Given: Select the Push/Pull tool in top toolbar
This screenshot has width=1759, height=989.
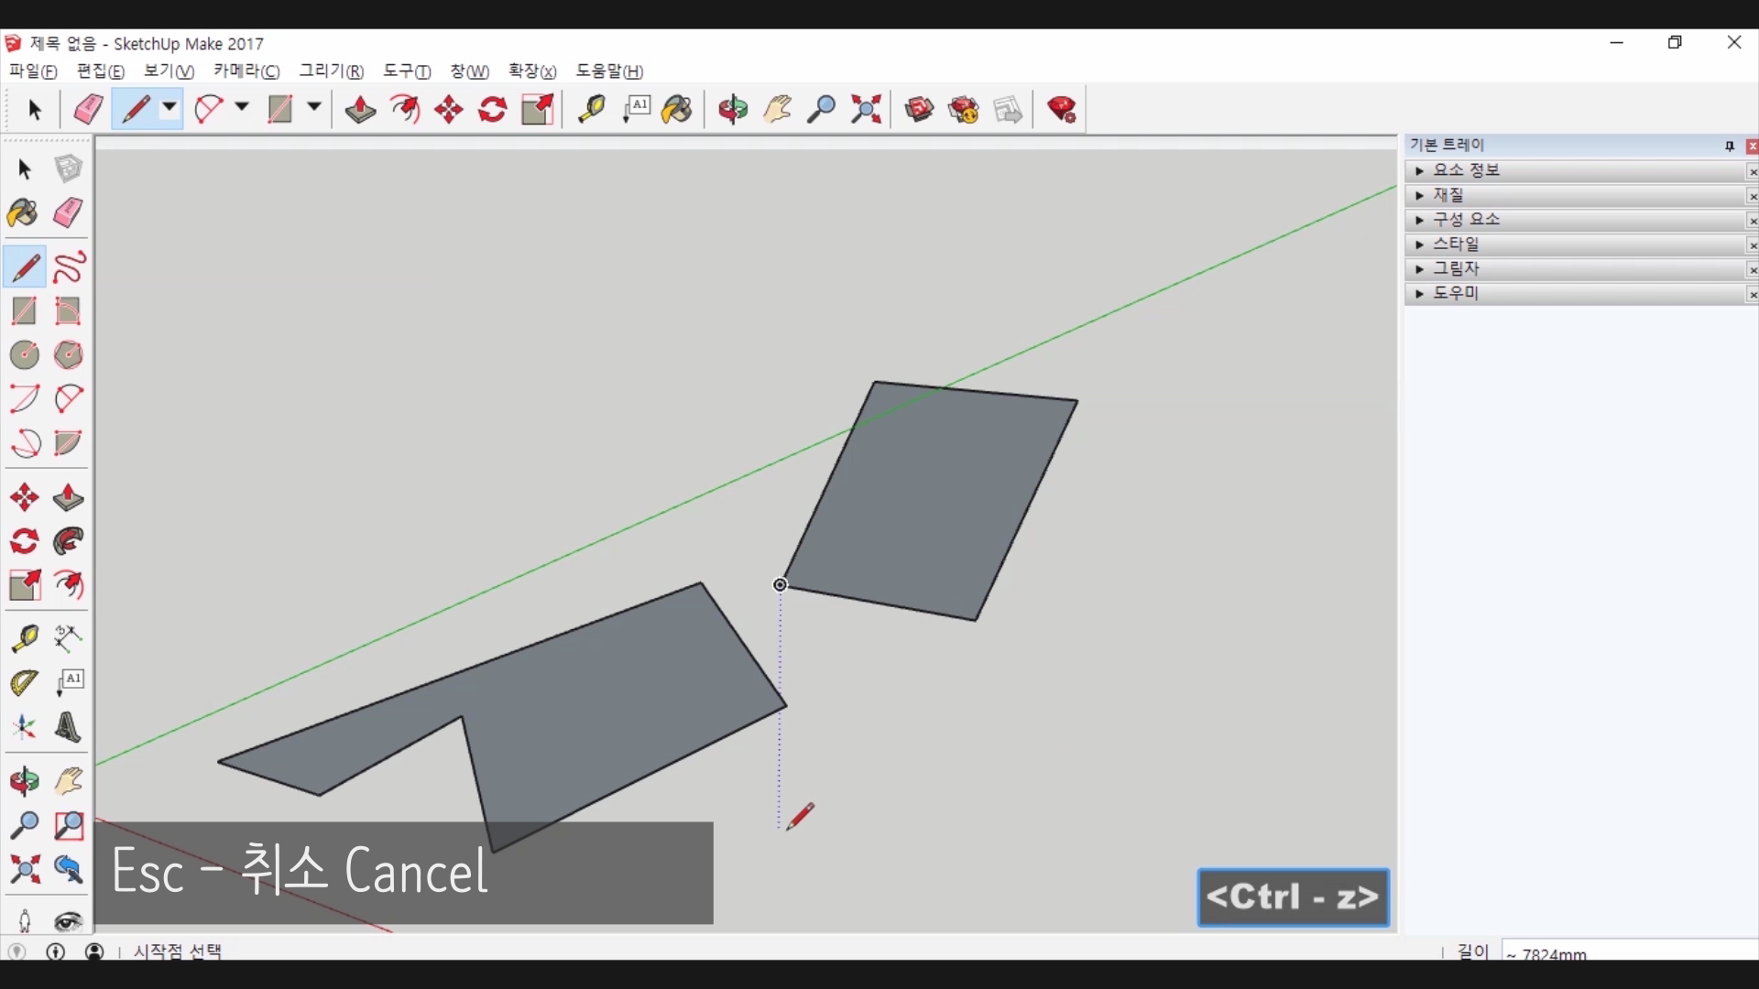Looking at the screenshot, I should (360, 110).
